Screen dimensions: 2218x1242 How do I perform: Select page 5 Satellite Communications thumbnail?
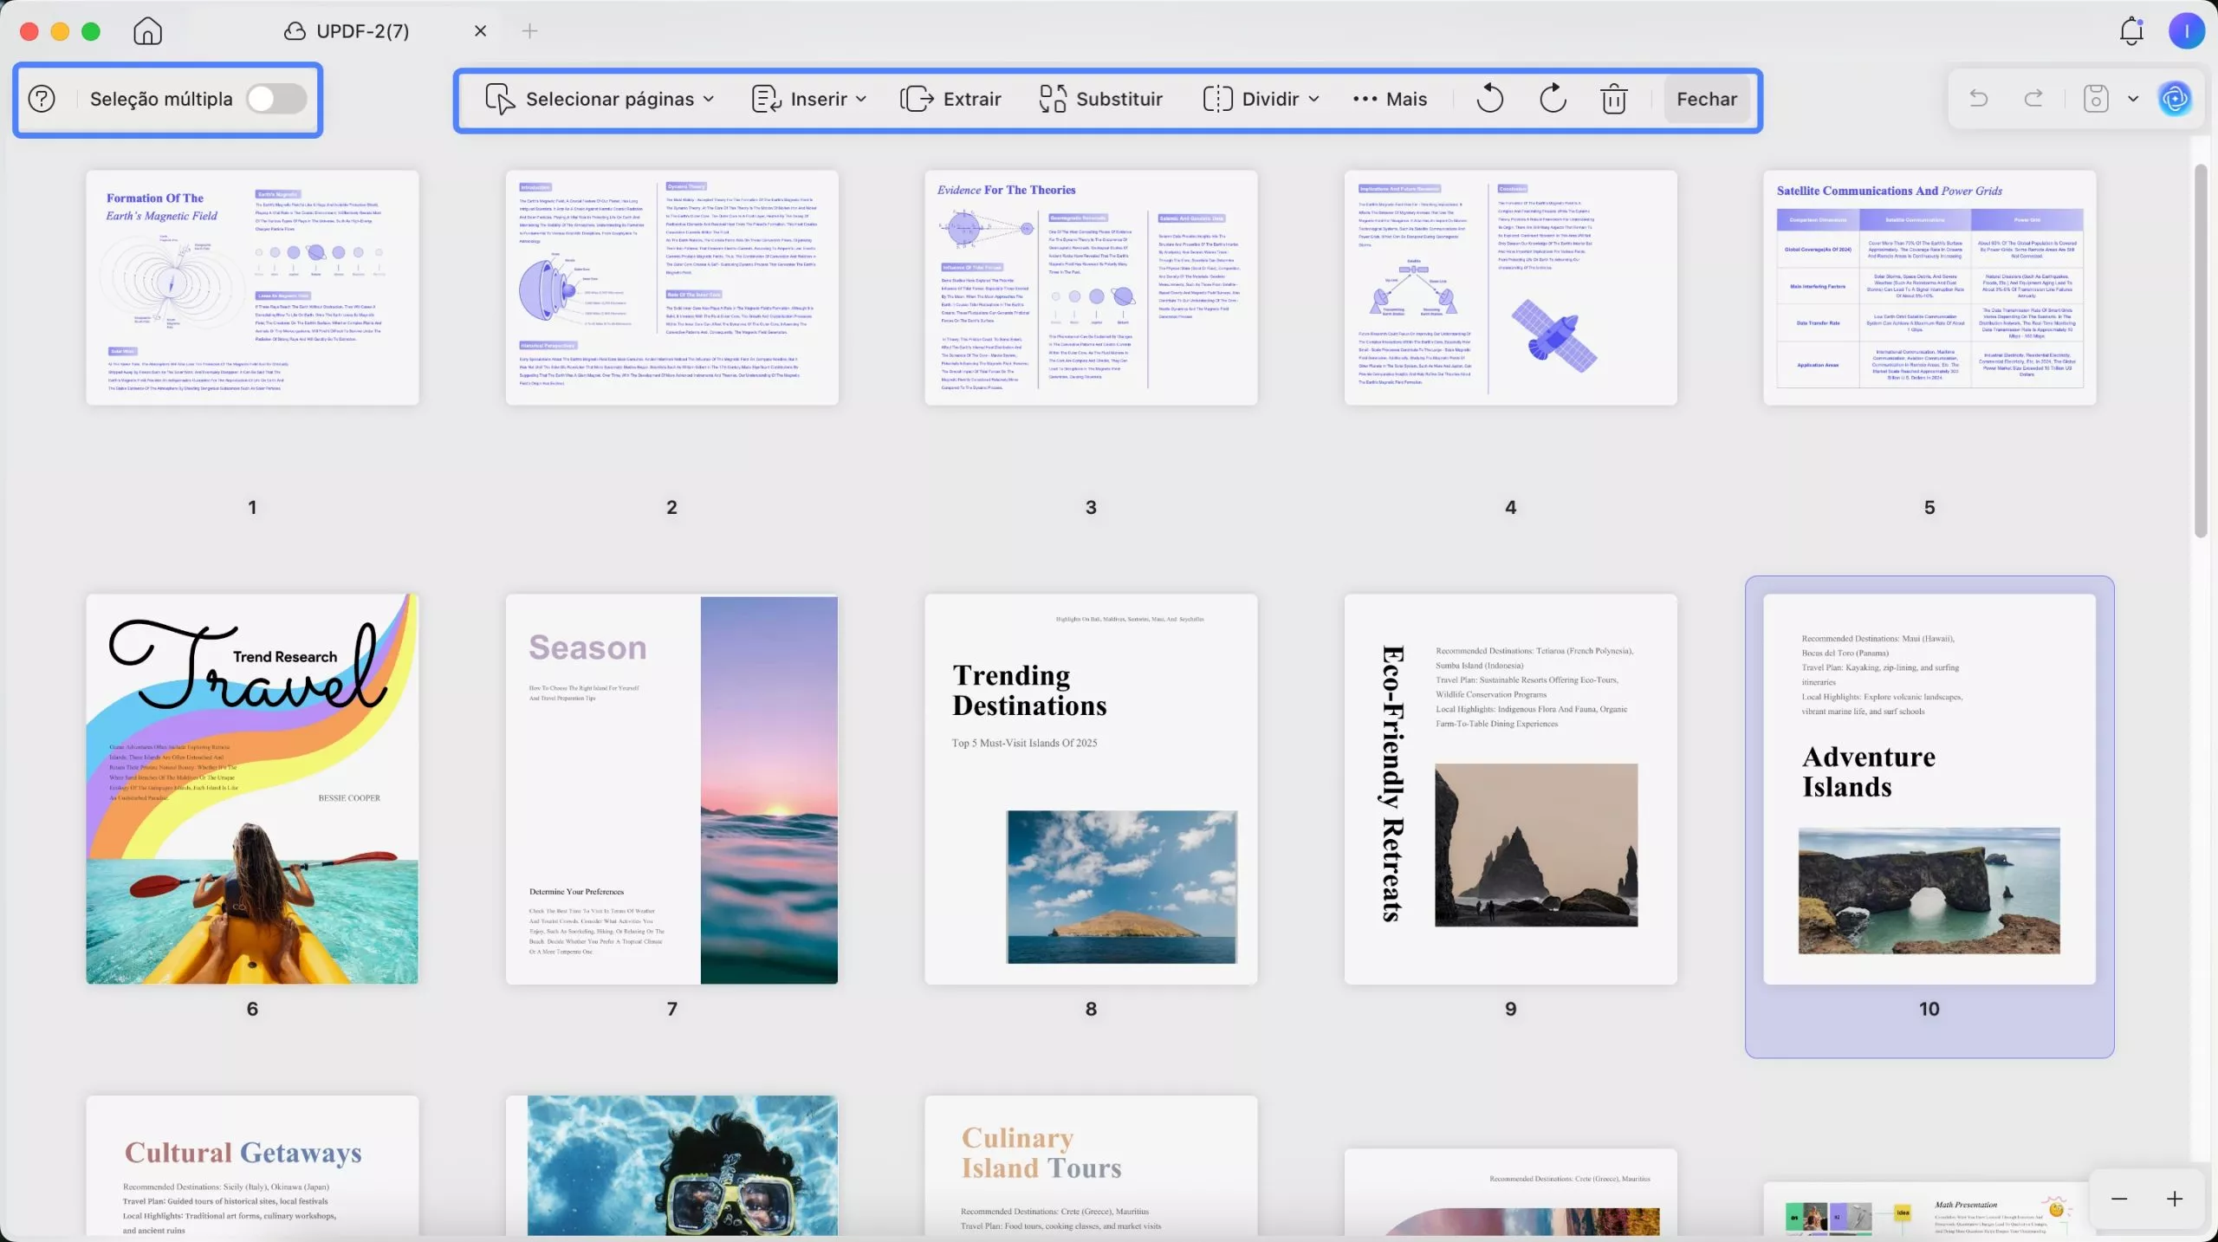(x=1929, y=287)
